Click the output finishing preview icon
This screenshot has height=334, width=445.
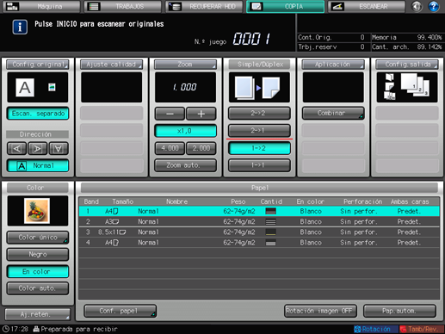point(407,87)
